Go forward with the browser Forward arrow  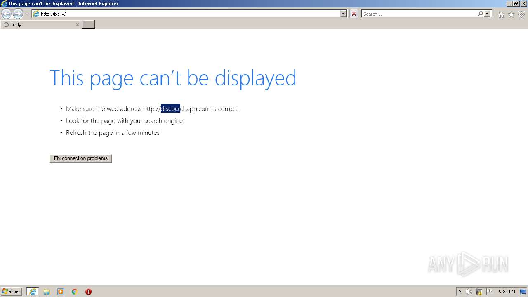click(x=18, y=14)
